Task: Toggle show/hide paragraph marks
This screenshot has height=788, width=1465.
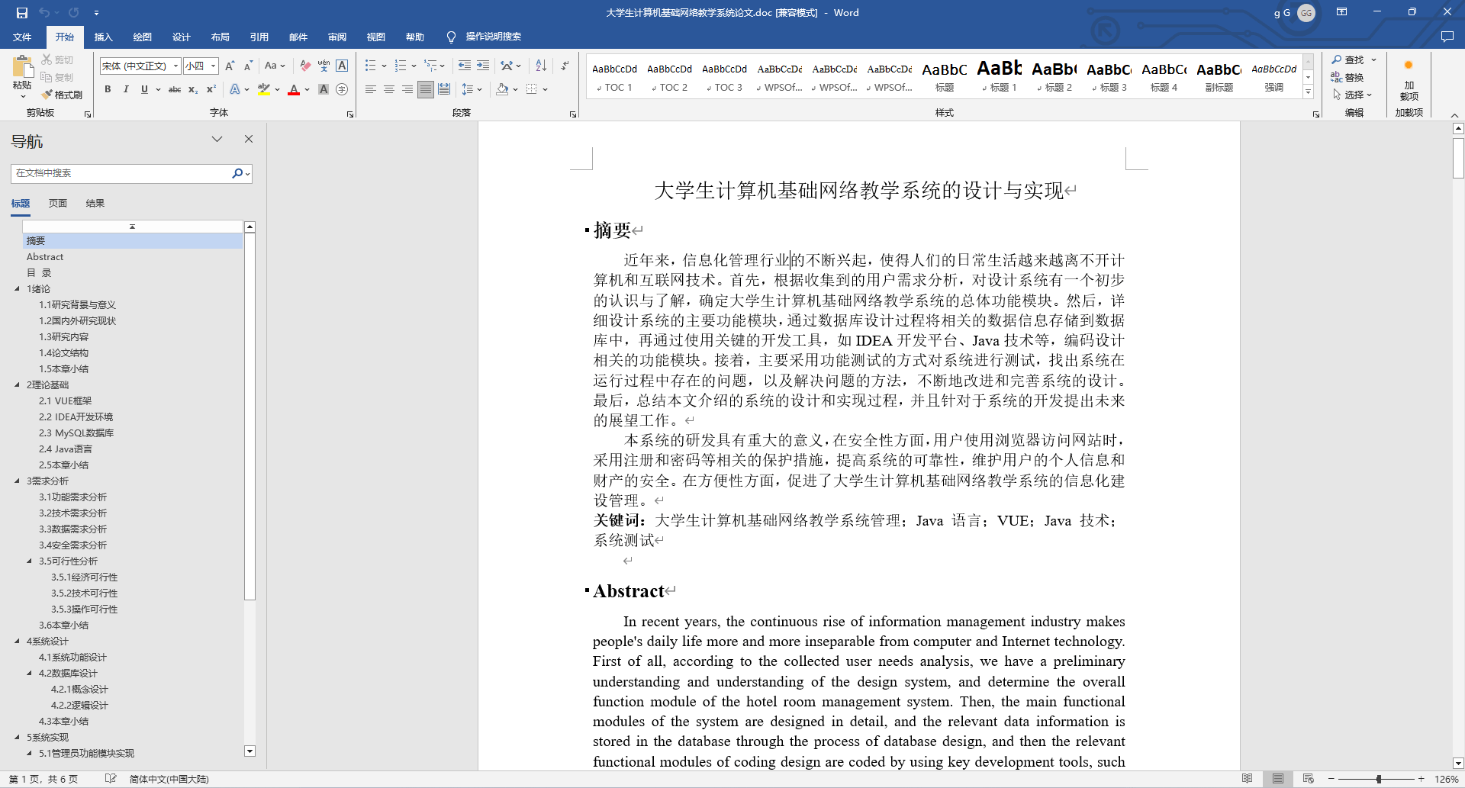Action: click(565, 66)
